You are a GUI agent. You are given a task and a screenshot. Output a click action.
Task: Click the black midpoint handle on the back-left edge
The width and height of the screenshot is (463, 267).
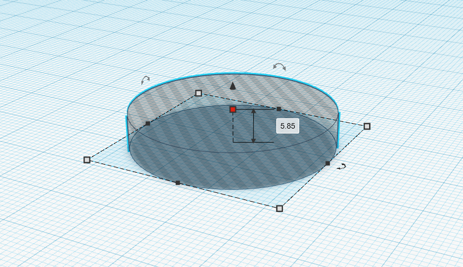148,124
